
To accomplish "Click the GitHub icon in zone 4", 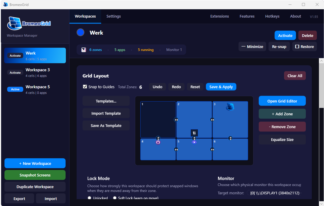I will coord(158,142).
